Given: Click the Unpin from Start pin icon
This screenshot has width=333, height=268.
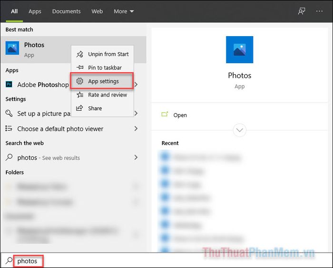Looking at the screenshot, I should pos(79,54).
